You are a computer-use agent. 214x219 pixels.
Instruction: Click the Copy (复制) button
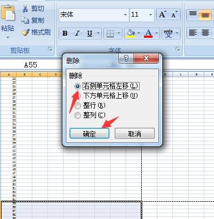pyautogui.click(x=32, y=20)
